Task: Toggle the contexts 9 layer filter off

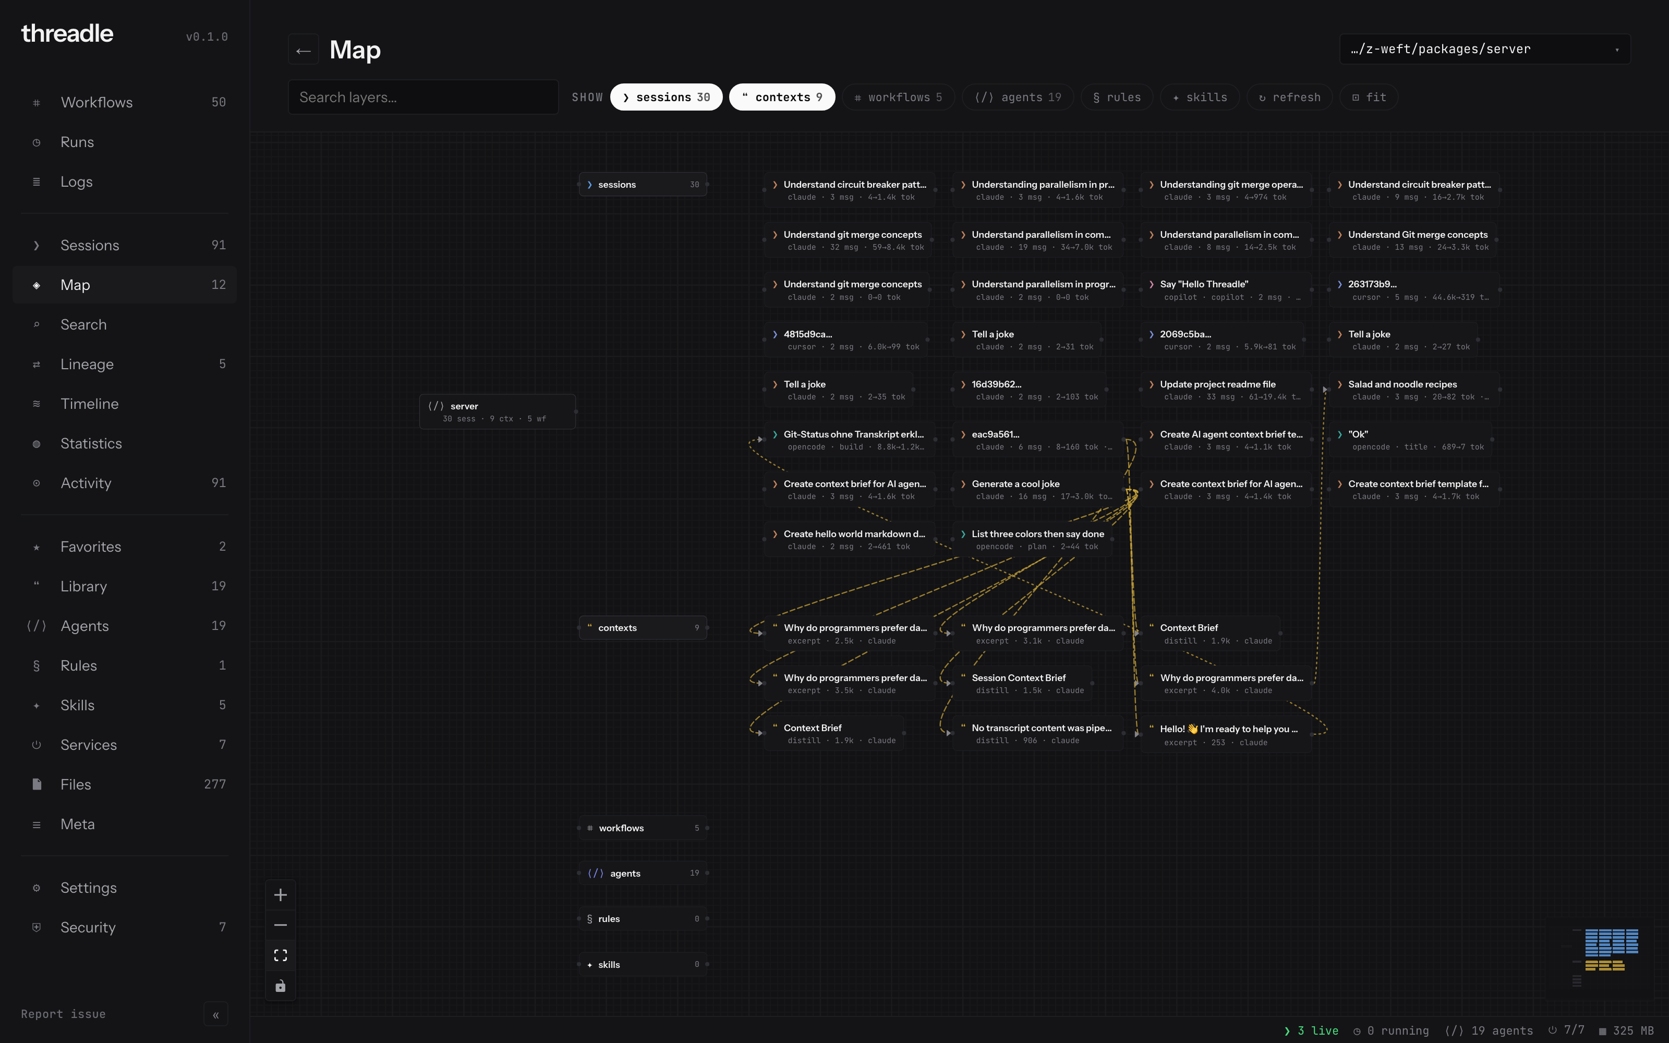Action: pyautogui.click(x=782, y=98)
